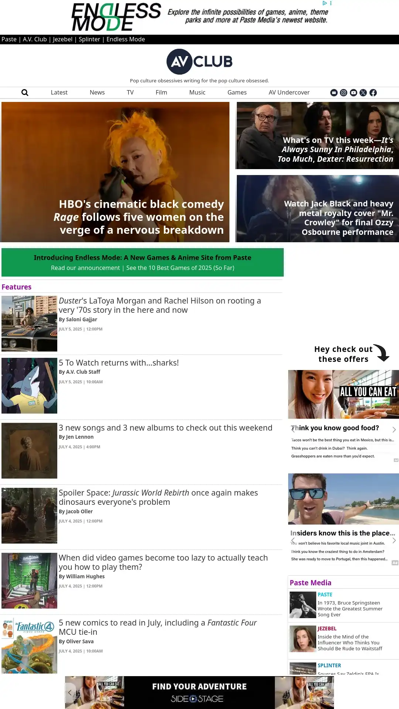Open the email newsletter icon

tap(334, 93)
